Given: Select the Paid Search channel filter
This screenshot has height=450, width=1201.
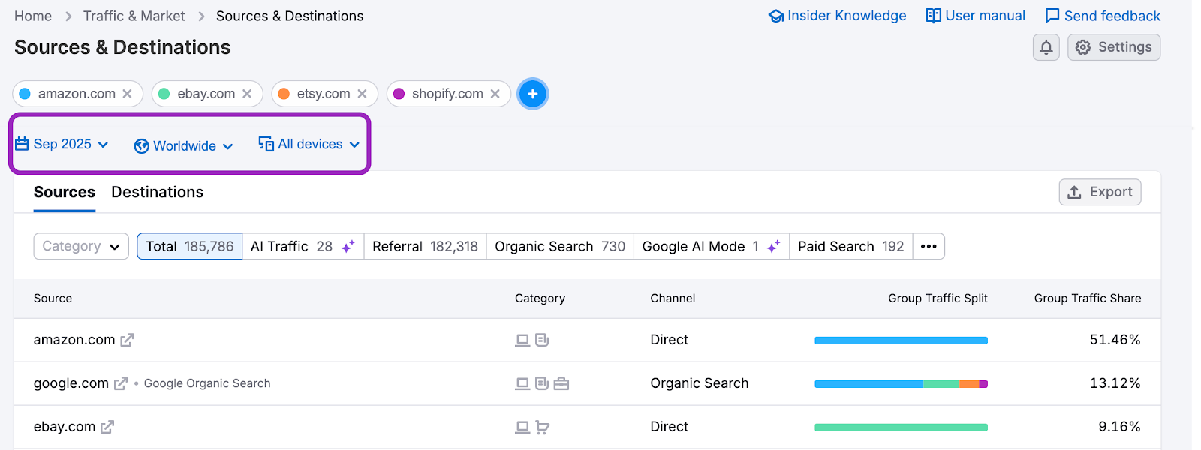Looking at the screenshot, I should [850, 246].
